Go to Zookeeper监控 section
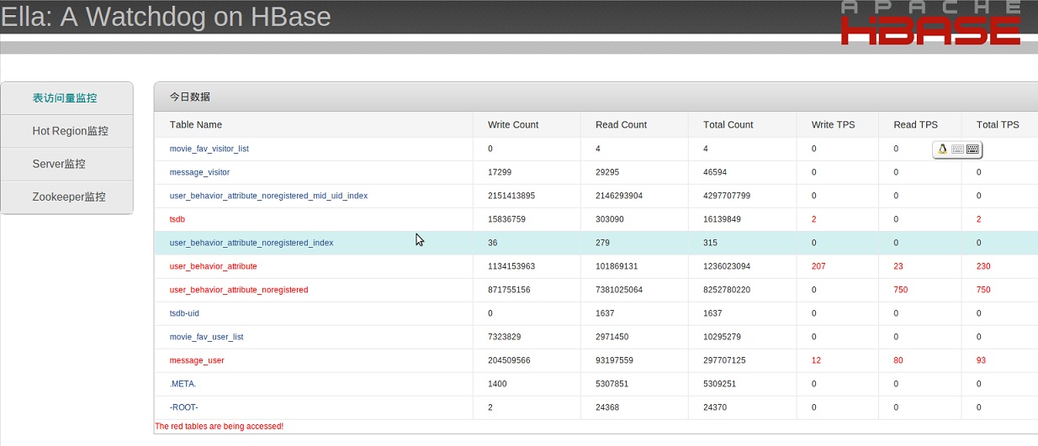 click(x=69, y=197)
